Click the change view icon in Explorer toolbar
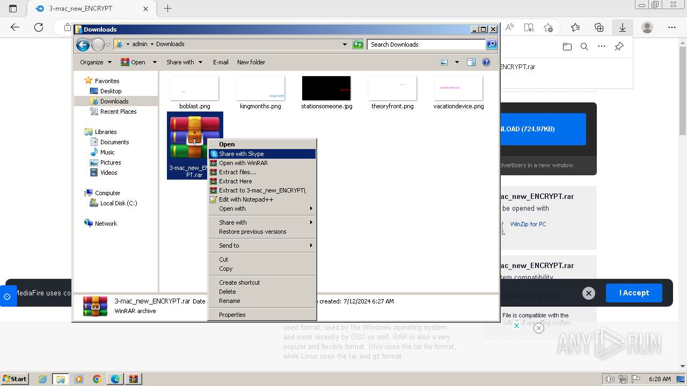The height and width of the screenshot is (386, 687). (x=444, y=62)
